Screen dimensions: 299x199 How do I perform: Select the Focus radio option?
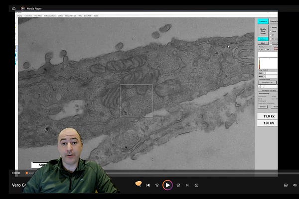(x=271, y=31)
